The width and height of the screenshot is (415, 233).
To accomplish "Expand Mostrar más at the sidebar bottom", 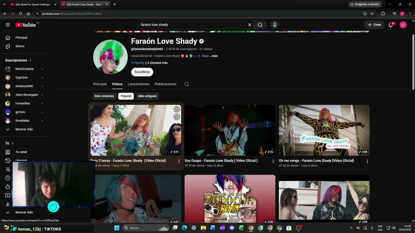I will (x=25, y=212).
